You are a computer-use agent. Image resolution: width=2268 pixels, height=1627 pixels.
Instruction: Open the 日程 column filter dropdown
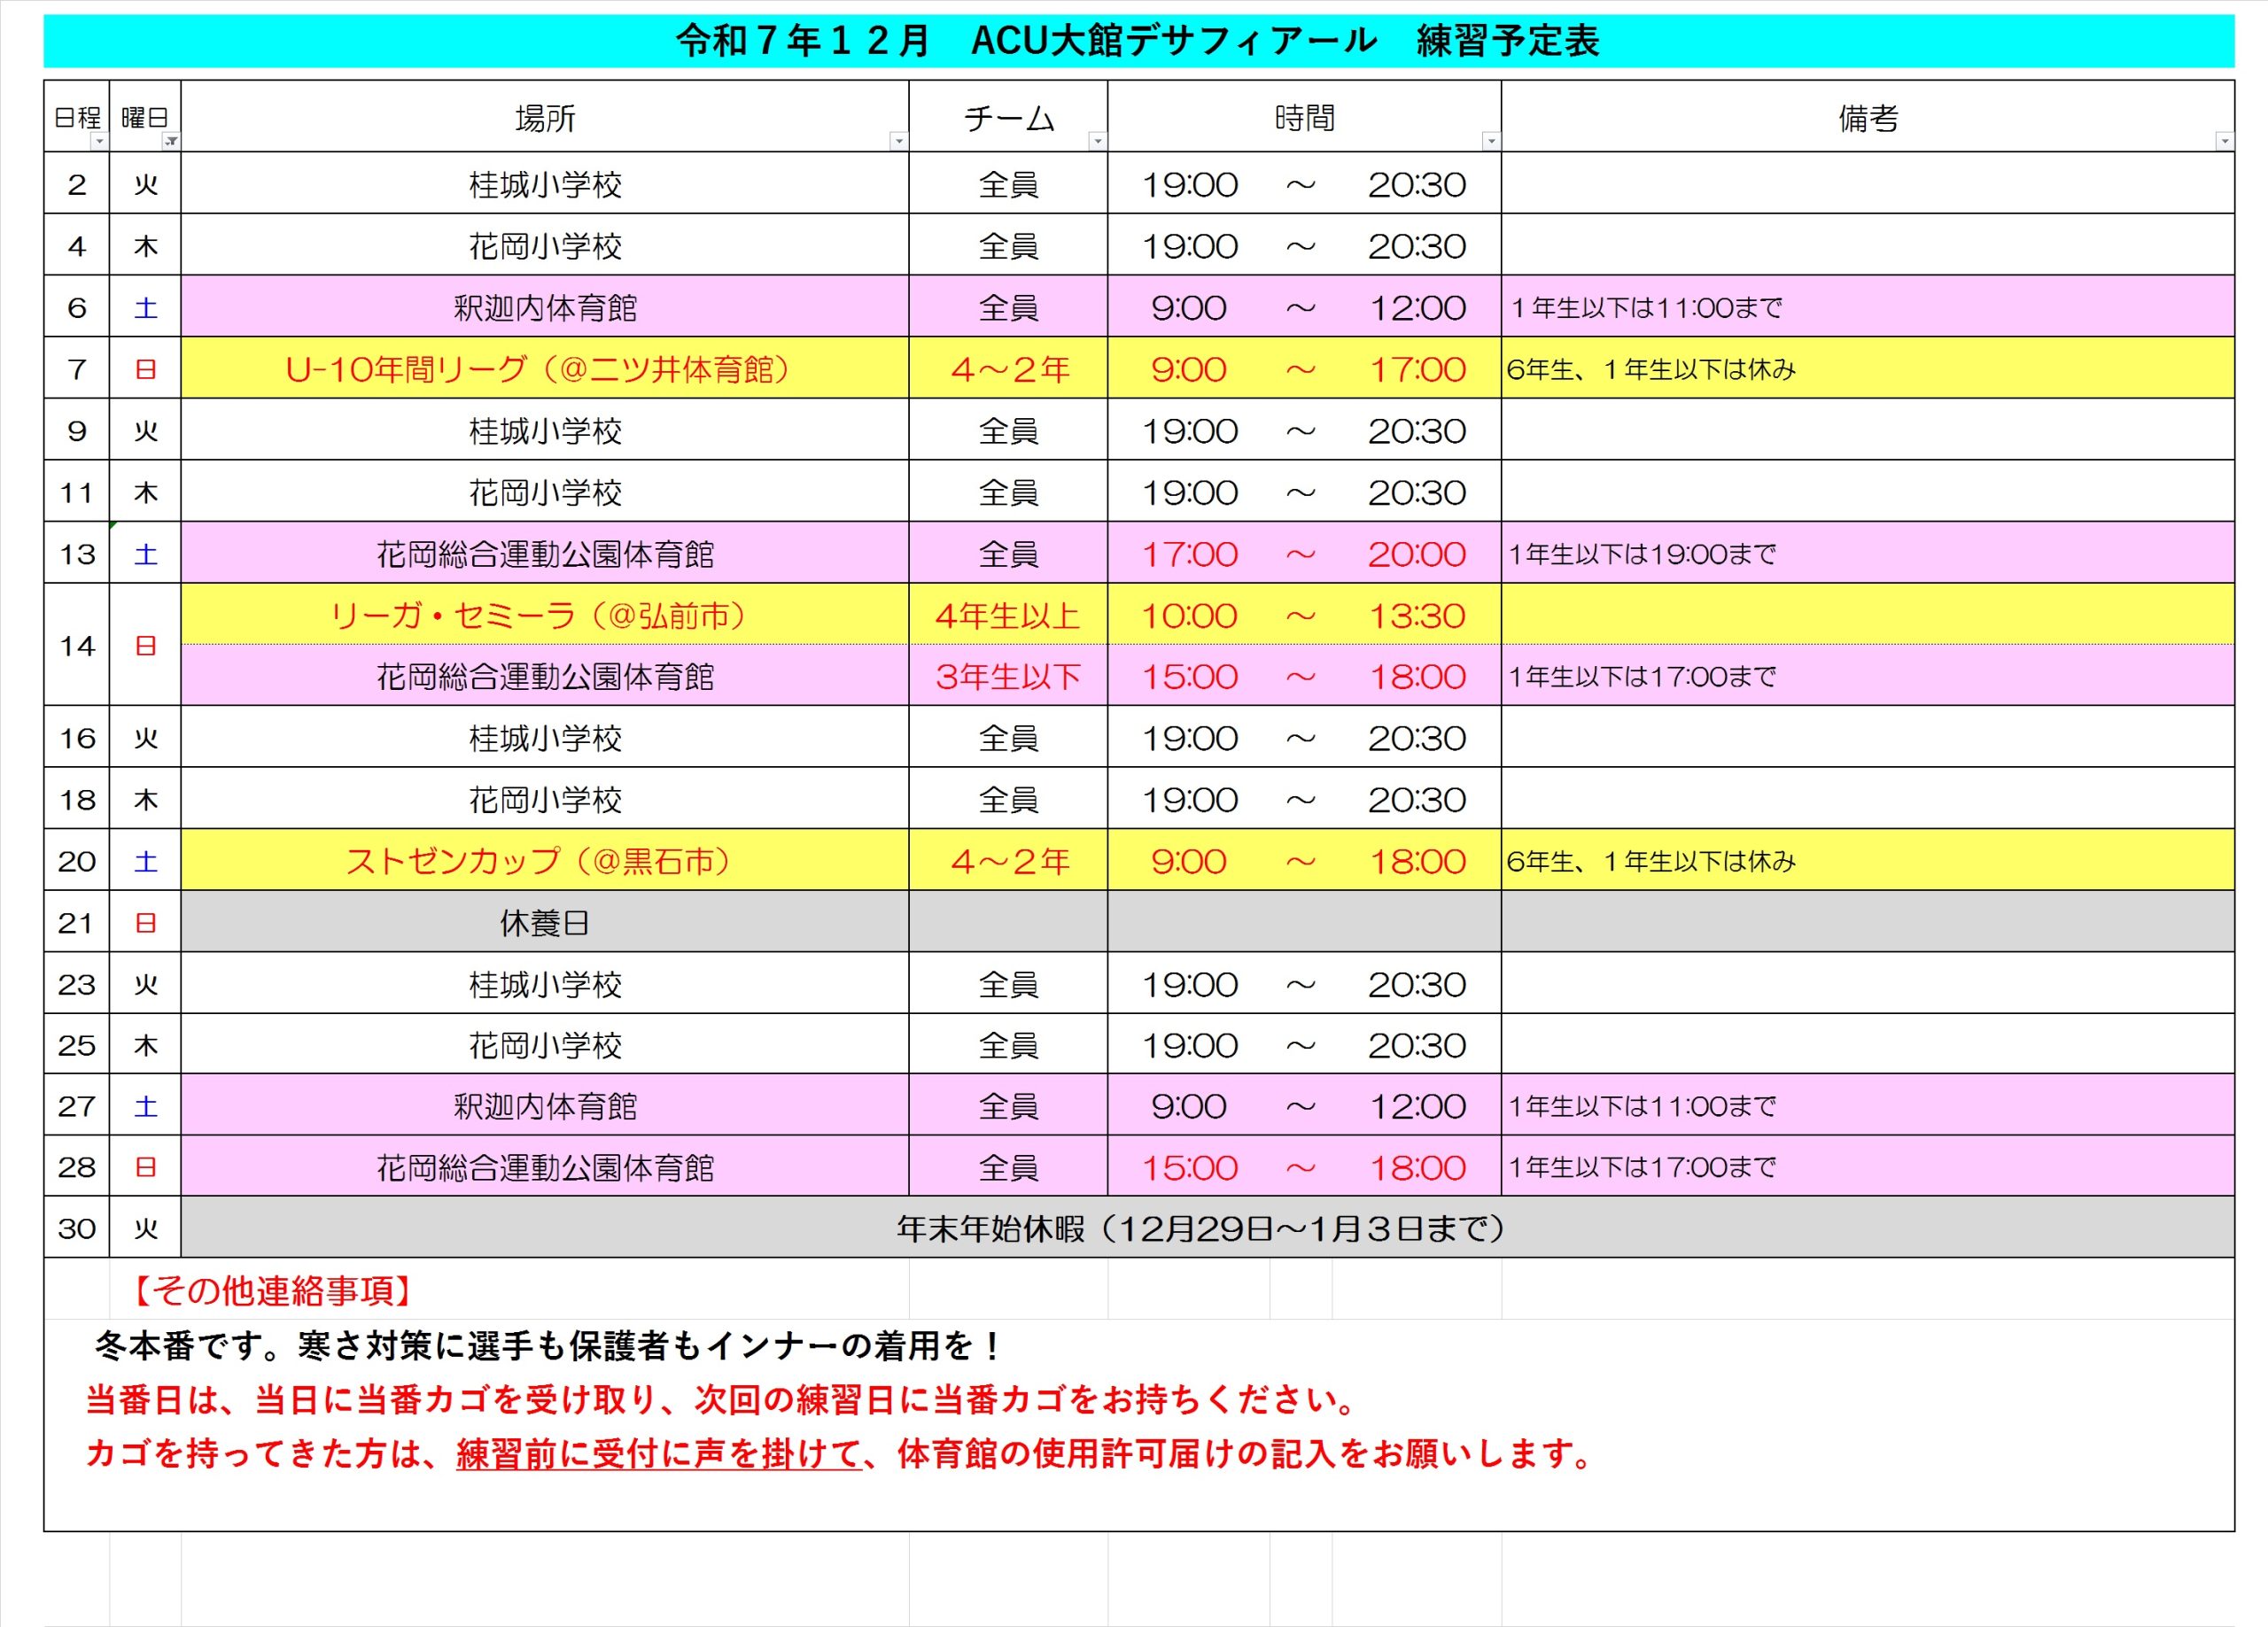pos(99,142)
